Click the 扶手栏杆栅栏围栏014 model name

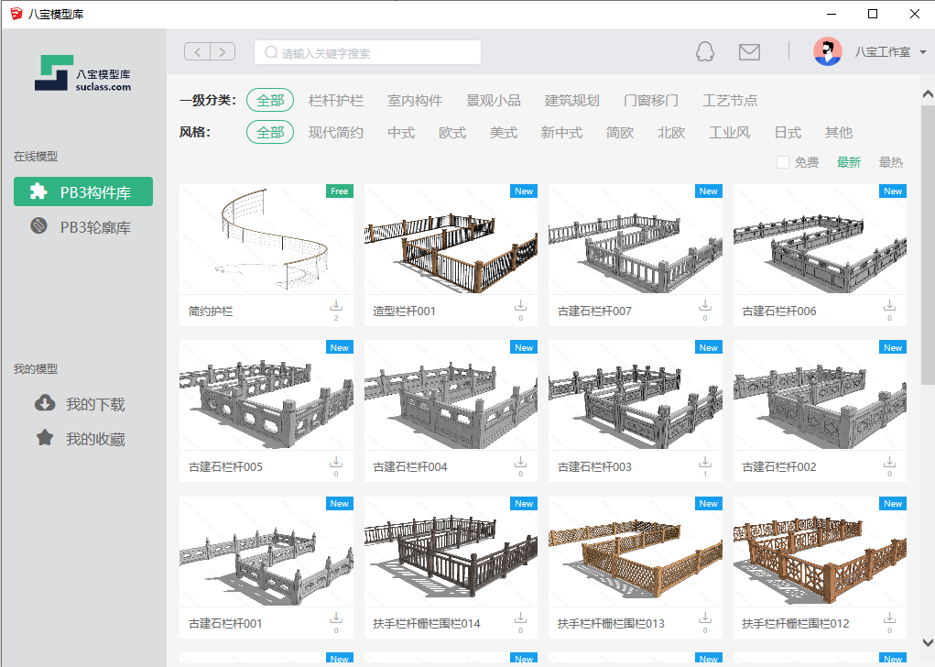pyautogui.click(x=427, y=623)
